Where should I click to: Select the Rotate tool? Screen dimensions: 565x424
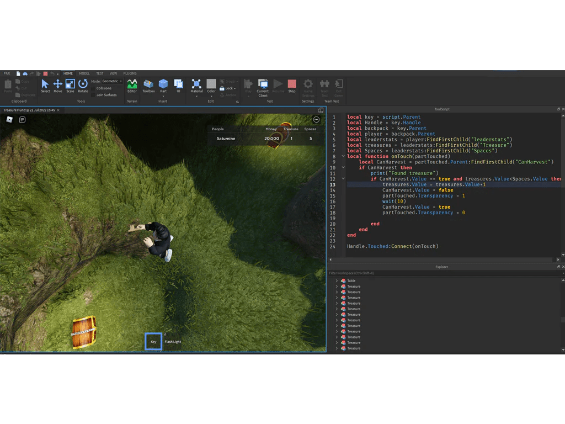coord(83,86)
